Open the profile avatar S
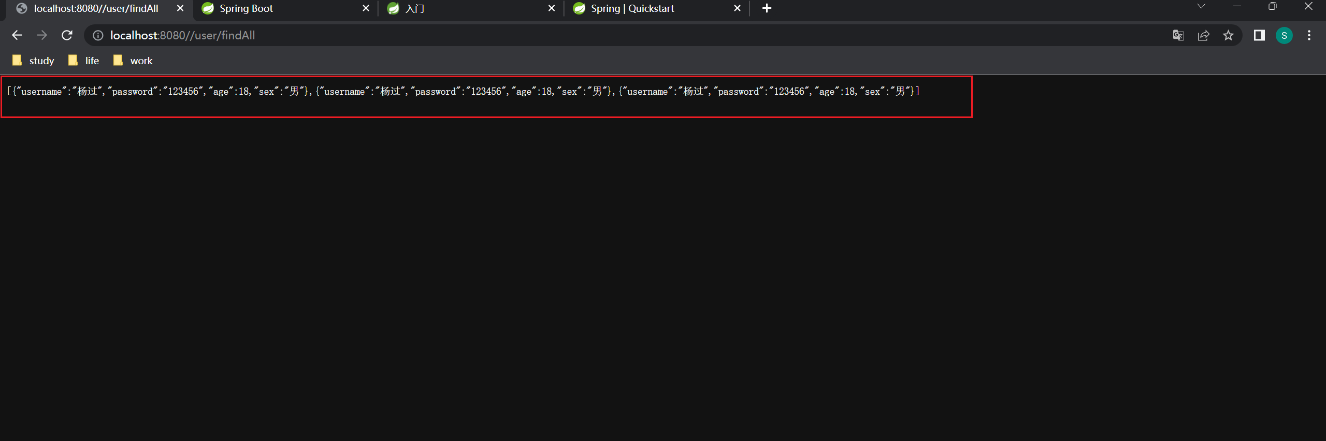The width and height of the screenshot is (1326, 441). point(1284,35)
